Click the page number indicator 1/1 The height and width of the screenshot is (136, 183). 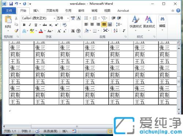(10, 131)
